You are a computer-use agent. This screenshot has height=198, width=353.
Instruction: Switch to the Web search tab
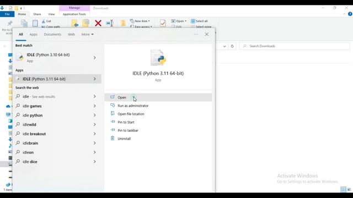(x=71, y=34)
